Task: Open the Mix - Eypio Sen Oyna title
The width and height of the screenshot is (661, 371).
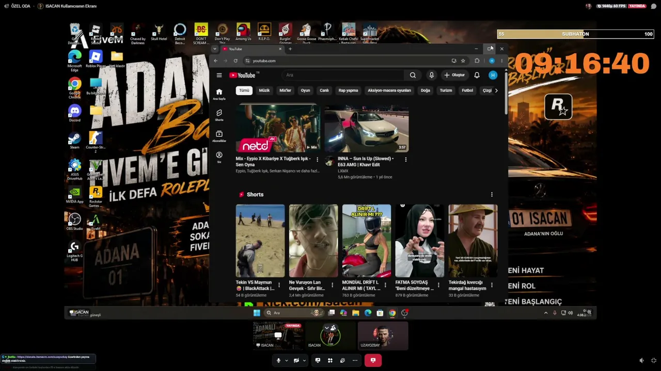Action: pyautogui.click(x=272, y=162)
